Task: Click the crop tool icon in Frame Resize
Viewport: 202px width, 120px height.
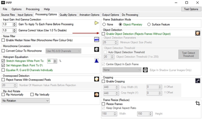Action: click(197, 103)
